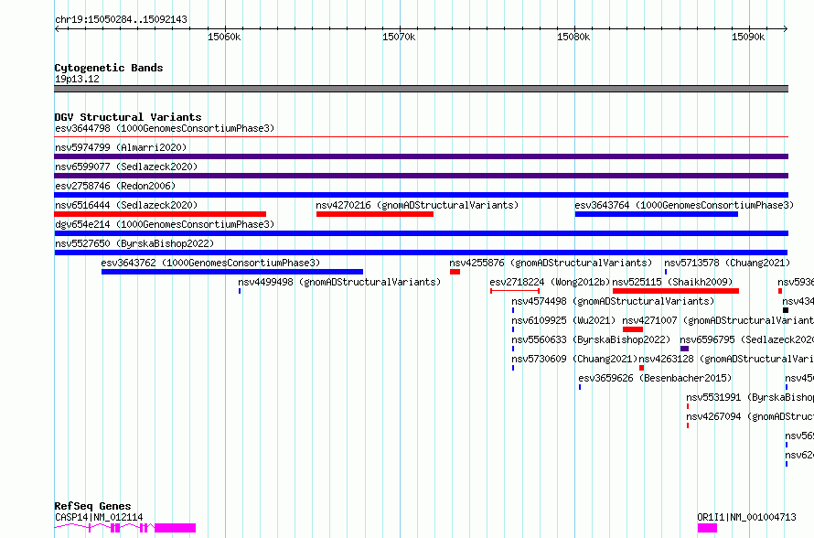814x538 pixels.
Task: Click the OR1I1 gene magenta exon block
Action: tap(707, 528)
